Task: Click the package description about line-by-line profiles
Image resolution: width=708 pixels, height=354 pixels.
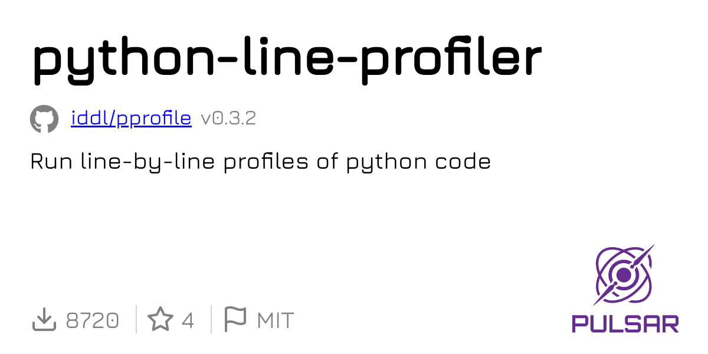Action: click(x=260, y=162)
